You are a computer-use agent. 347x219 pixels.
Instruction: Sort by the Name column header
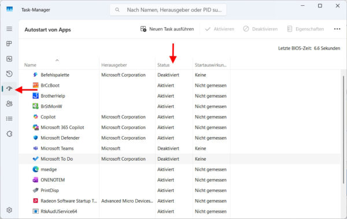pyautogui.click(x=30, y=65)
